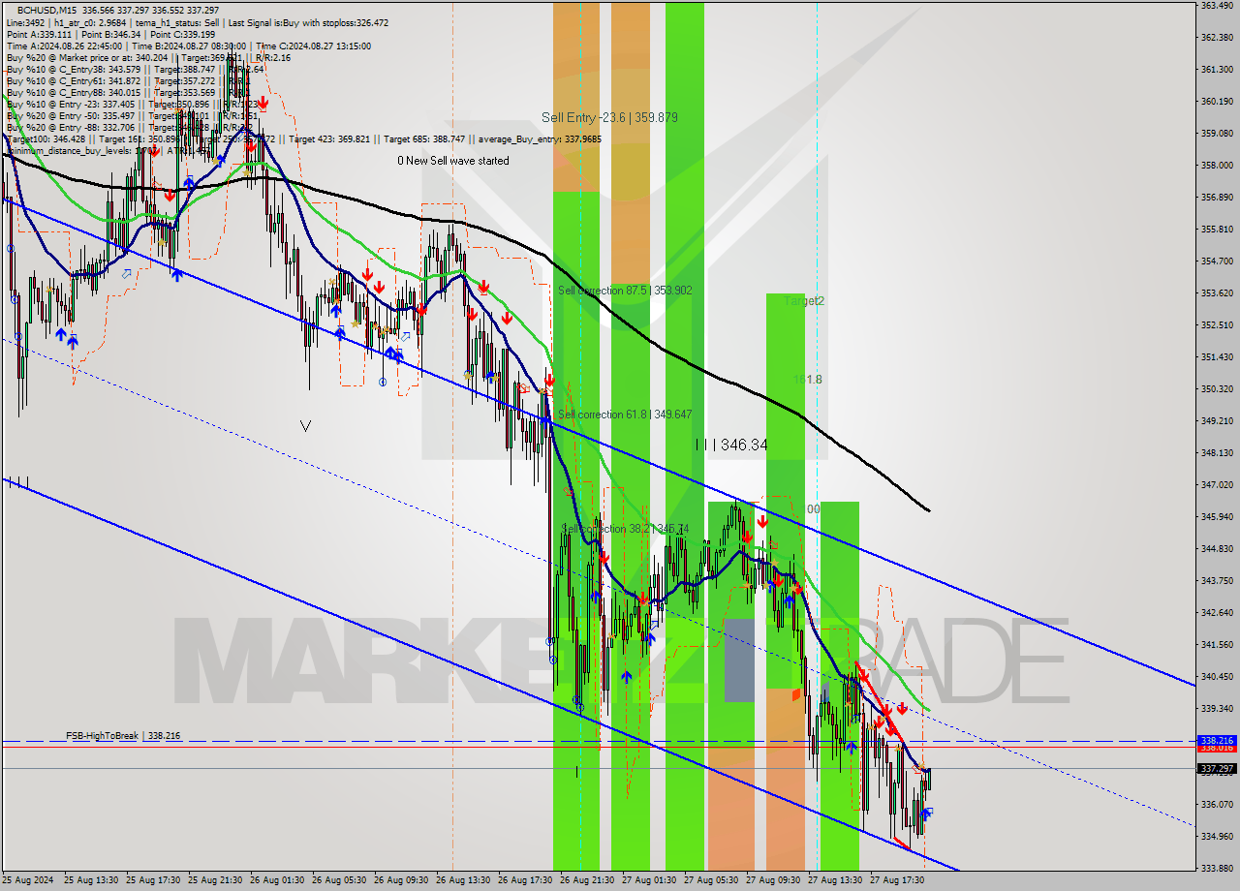The height and width of the screenshot is (891, 1240).
Task: Click the 363.490 price on the scale
Action: [1217, 6]
